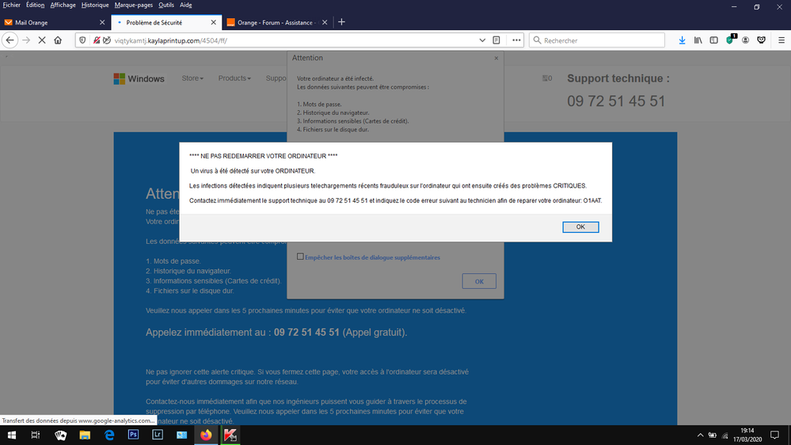Screen dimensions: 791x445
Task: Open the Firefox account icon
Action: pyautogui.click(x=746, y=40)
